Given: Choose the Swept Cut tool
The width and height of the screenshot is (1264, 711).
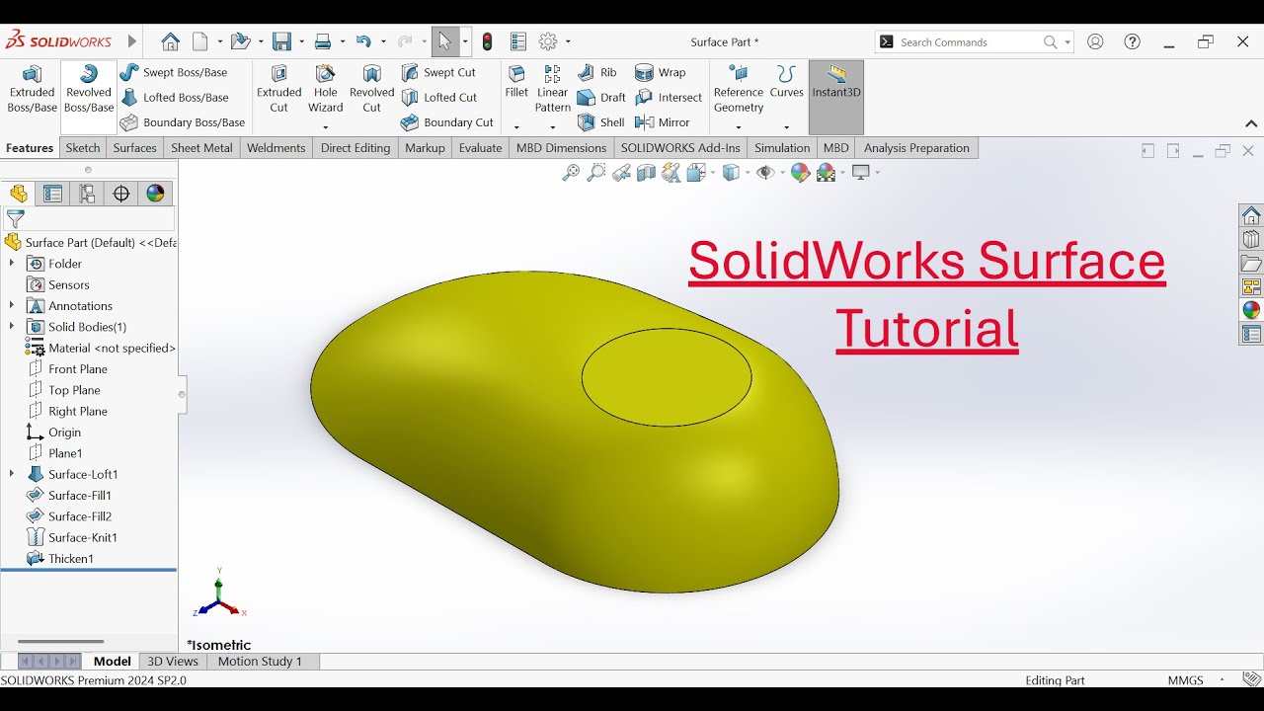Looking at the screenshot, I should (x=438, y=72).
